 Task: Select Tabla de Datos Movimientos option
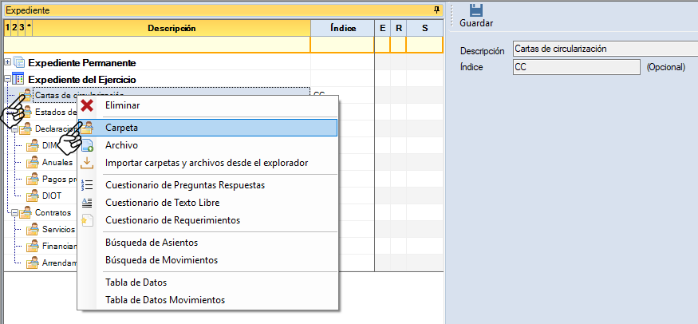point(164,300)
